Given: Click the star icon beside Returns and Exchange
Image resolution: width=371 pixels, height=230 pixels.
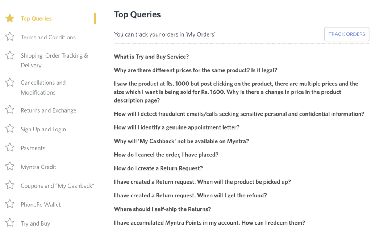Looking at the screenshot, I should [10, 110].
